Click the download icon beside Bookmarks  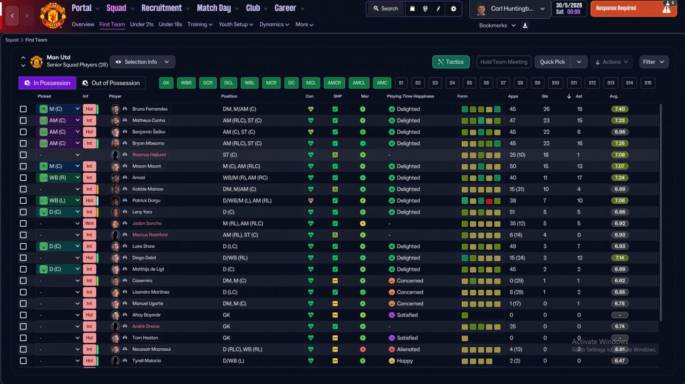525,25
